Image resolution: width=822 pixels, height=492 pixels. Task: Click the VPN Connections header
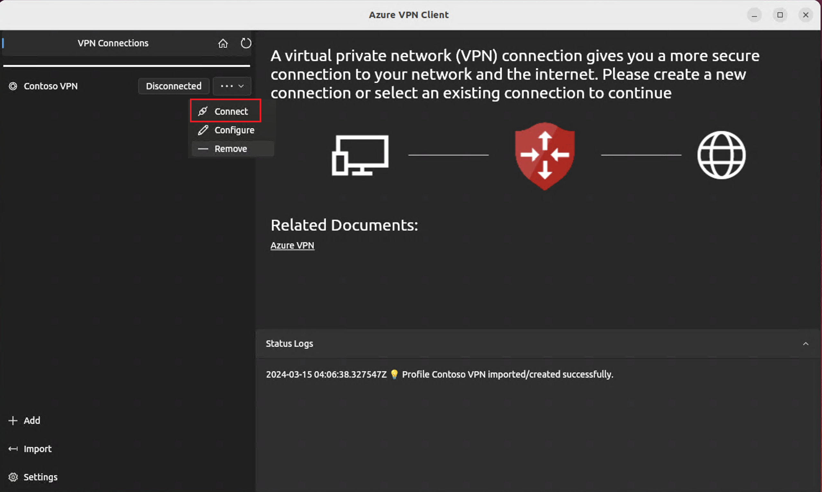pyautogui.click(x=113, y=43)
